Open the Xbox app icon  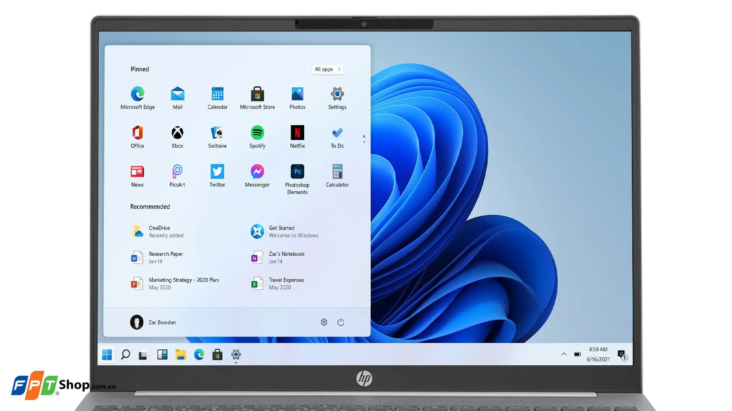(177, 133)
